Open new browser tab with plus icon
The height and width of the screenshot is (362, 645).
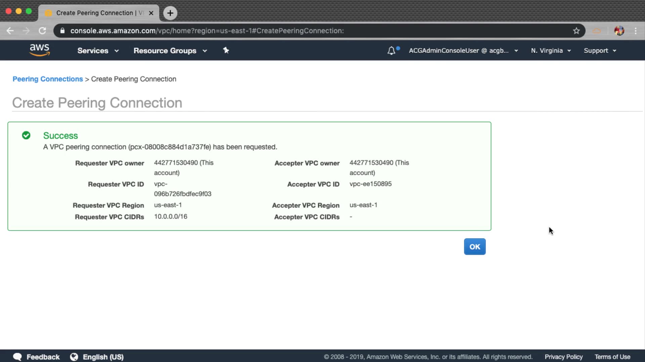(170, 13)
